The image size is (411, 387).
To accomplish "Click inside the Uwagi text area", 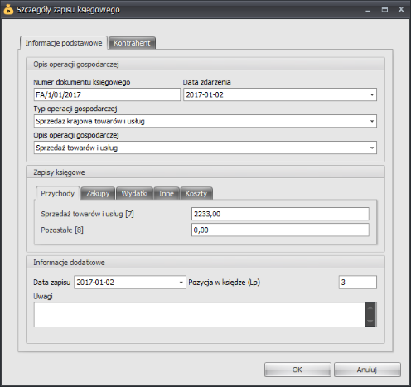I will point(199,315).
